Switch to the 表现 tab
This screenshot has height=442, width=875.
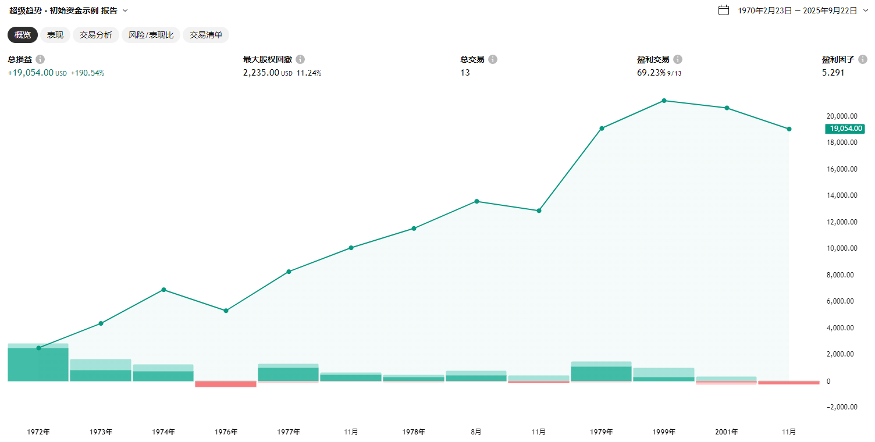[x=55, y=35]
